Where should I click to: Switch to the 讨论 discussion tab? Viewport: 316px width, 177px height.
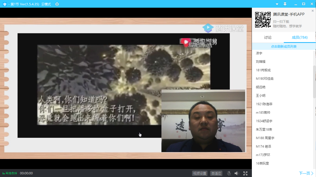[268, 37]
